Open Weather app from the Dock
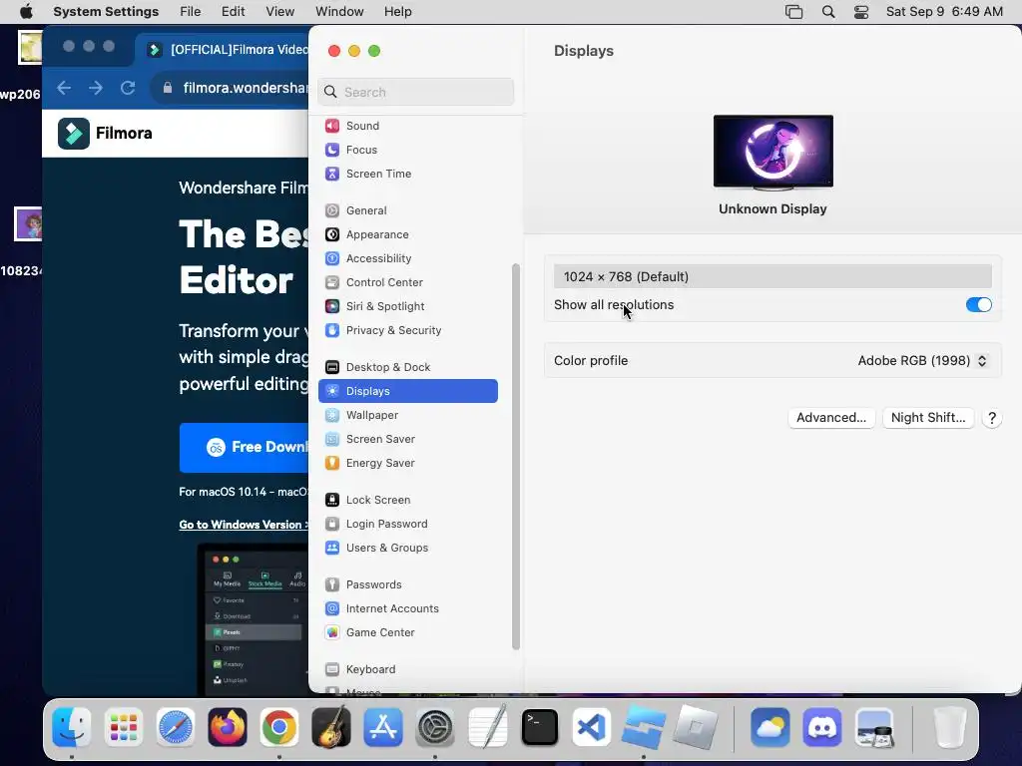1022x766 pixels. tap(770, 727)
